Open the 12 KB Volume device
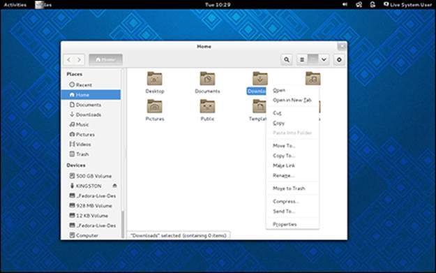436x273 pixels. [91, 215]
